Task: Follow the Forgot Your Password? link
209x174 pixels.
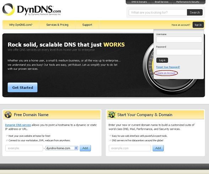Action: coord(168,67)
